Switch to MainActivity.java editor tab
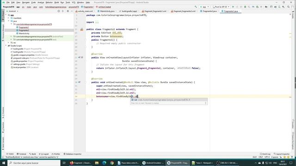This screenshot has height=166, width=296. pyautogui.click(x=106, y=11)
